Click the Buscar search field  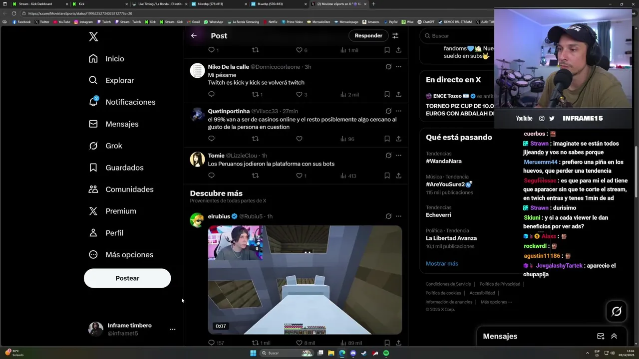[457, 36]
